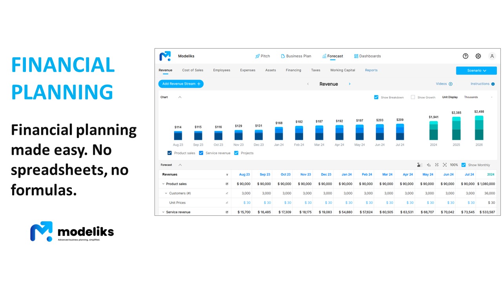The height and width of the screenshot is (282, 502).
Task: Open the settings gear icon
Action: (478, 56)
